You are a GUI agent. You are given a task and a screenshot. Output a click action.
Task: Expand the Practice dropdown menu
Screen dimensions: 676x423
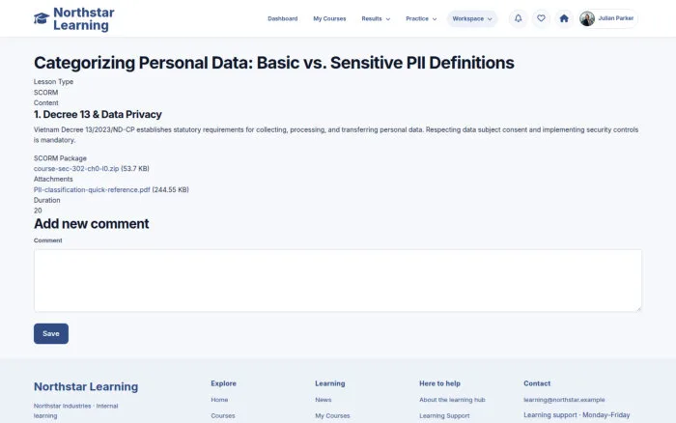click(421, 18)
